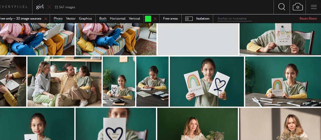This screenshot has width=321, height=140.
Task: Open photo of blonde woman on beige background
Action: click(280, 124)
